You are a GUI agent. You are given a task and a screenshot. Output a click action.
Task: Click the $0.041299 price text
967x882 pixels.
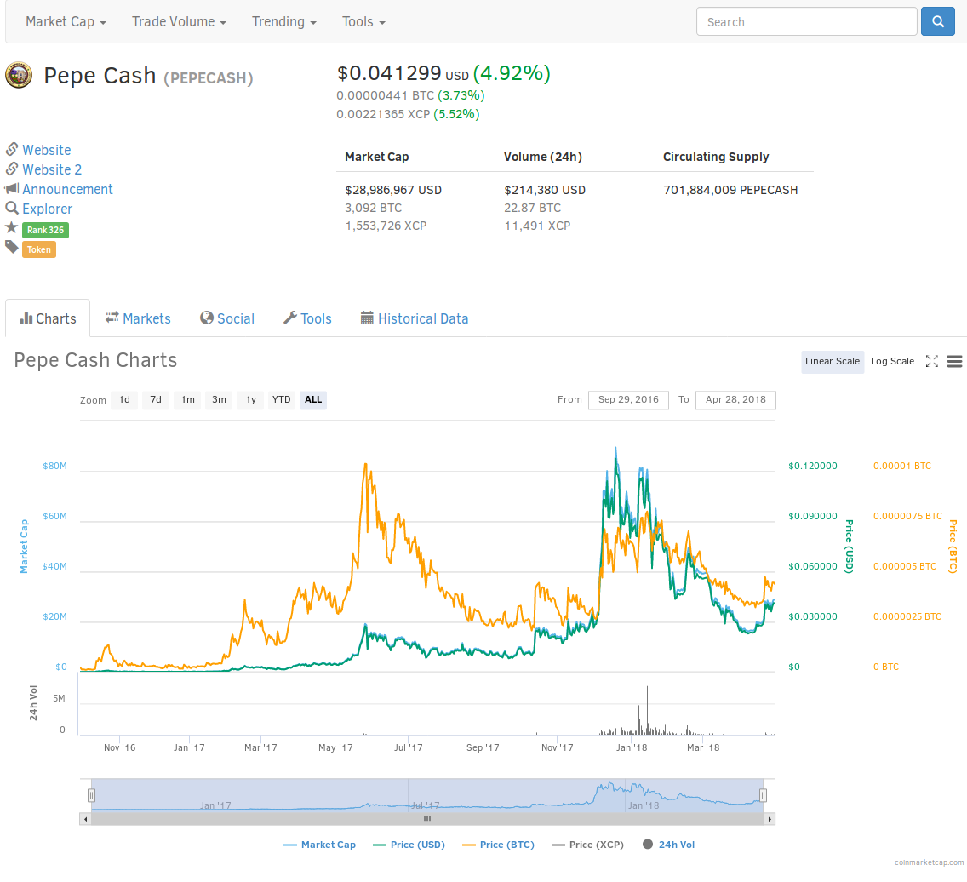389,73
